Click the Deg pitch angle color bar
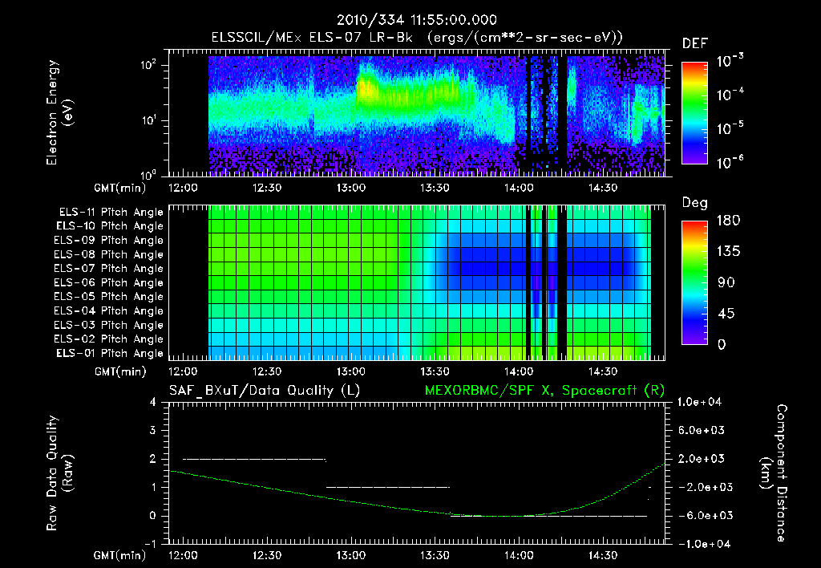Screen dimensions: 821x568 [694, 282]
